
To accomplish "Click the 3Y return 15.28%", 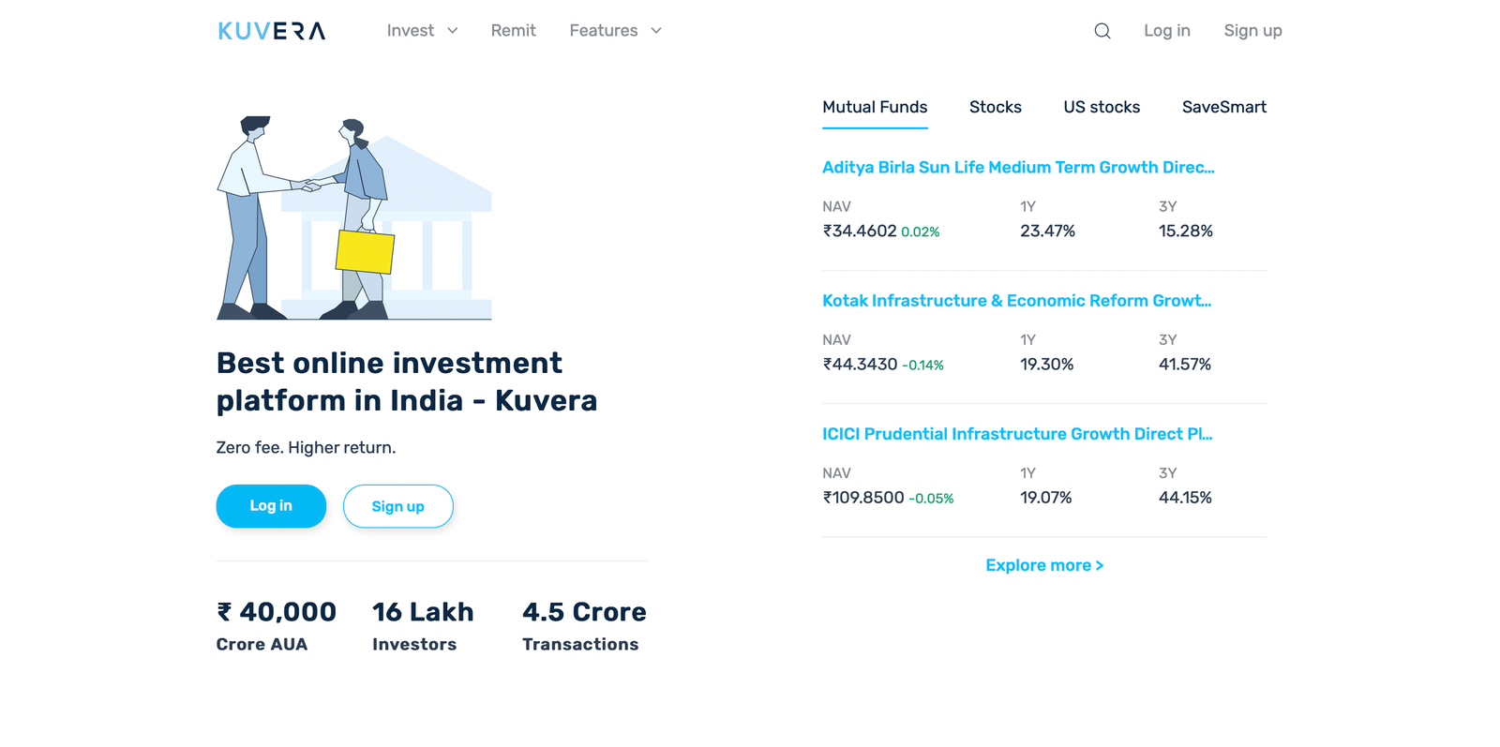I will 1186,231.
